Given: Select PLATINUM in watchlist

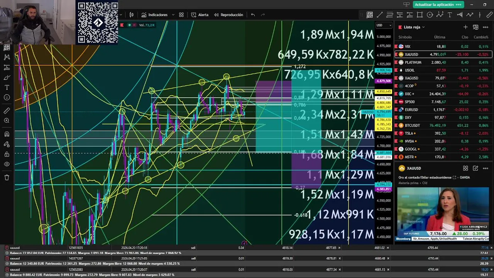Looking at the screenshot, I should [x=443, y=62].
